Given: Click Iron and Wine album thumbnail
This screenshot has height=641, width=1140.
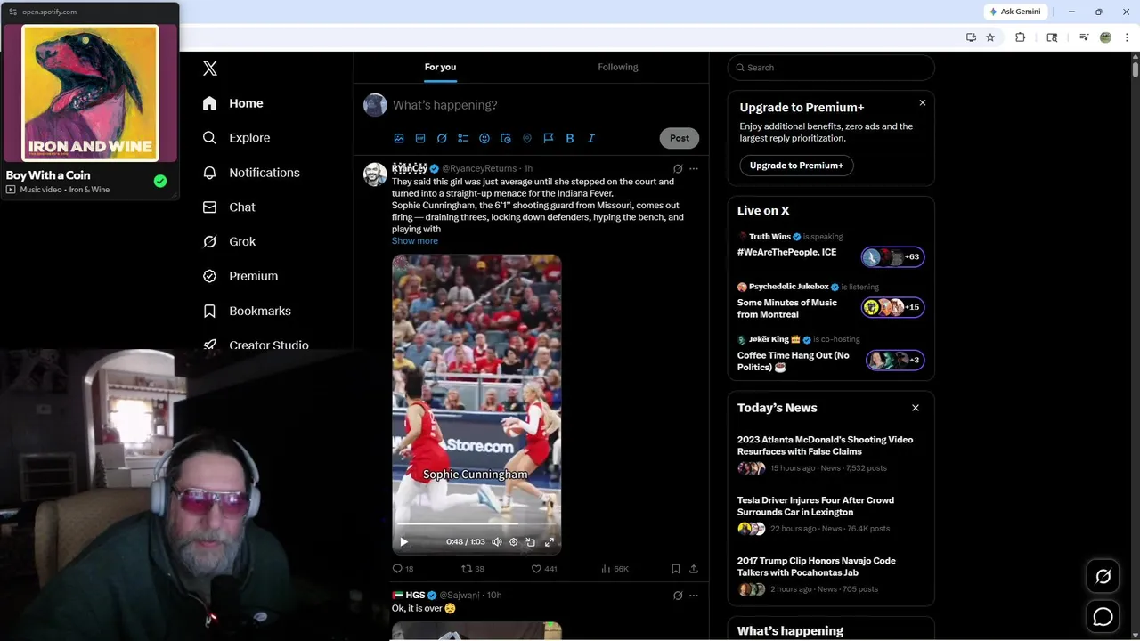Looking at the screenshot, I should [90, 93].
